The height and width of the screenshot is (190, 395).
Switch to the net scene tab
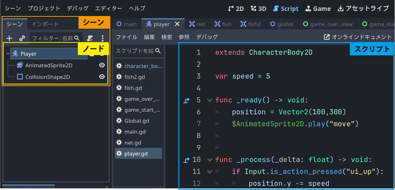pos(197,24)
